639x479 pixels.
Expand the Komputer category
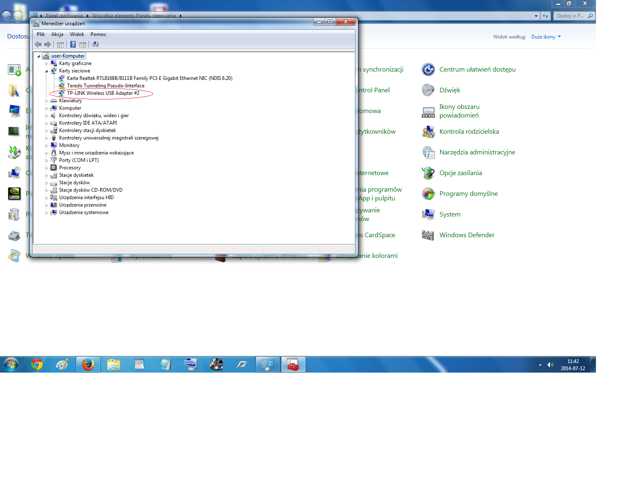click(46, 108)
